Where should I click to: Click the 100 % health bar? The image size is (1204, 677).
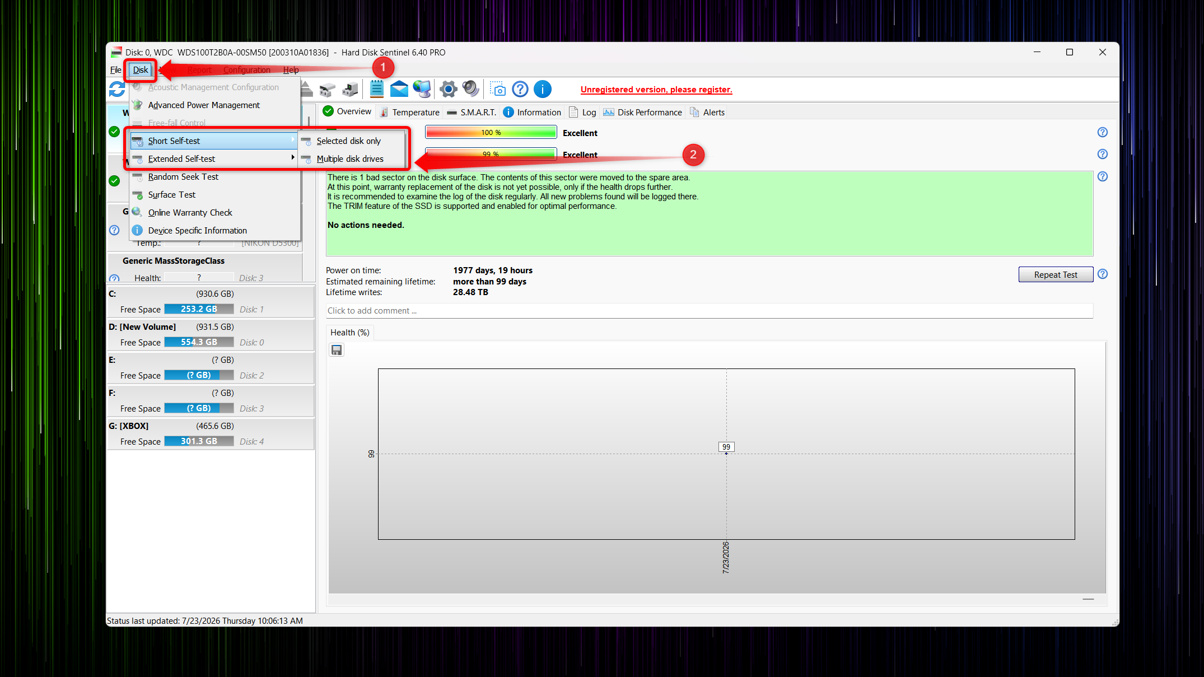491,132
